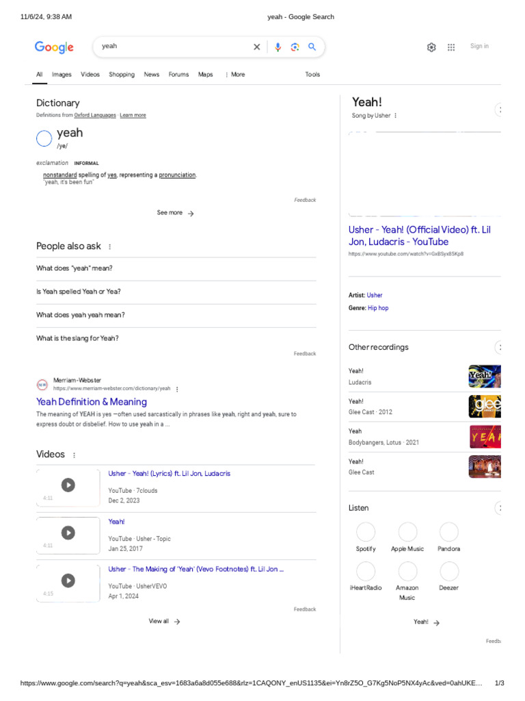Screen dimensions: 525x701
Task: Open the Apple Music listen icon
Action: pyautogui.click(x=407, y=533)
